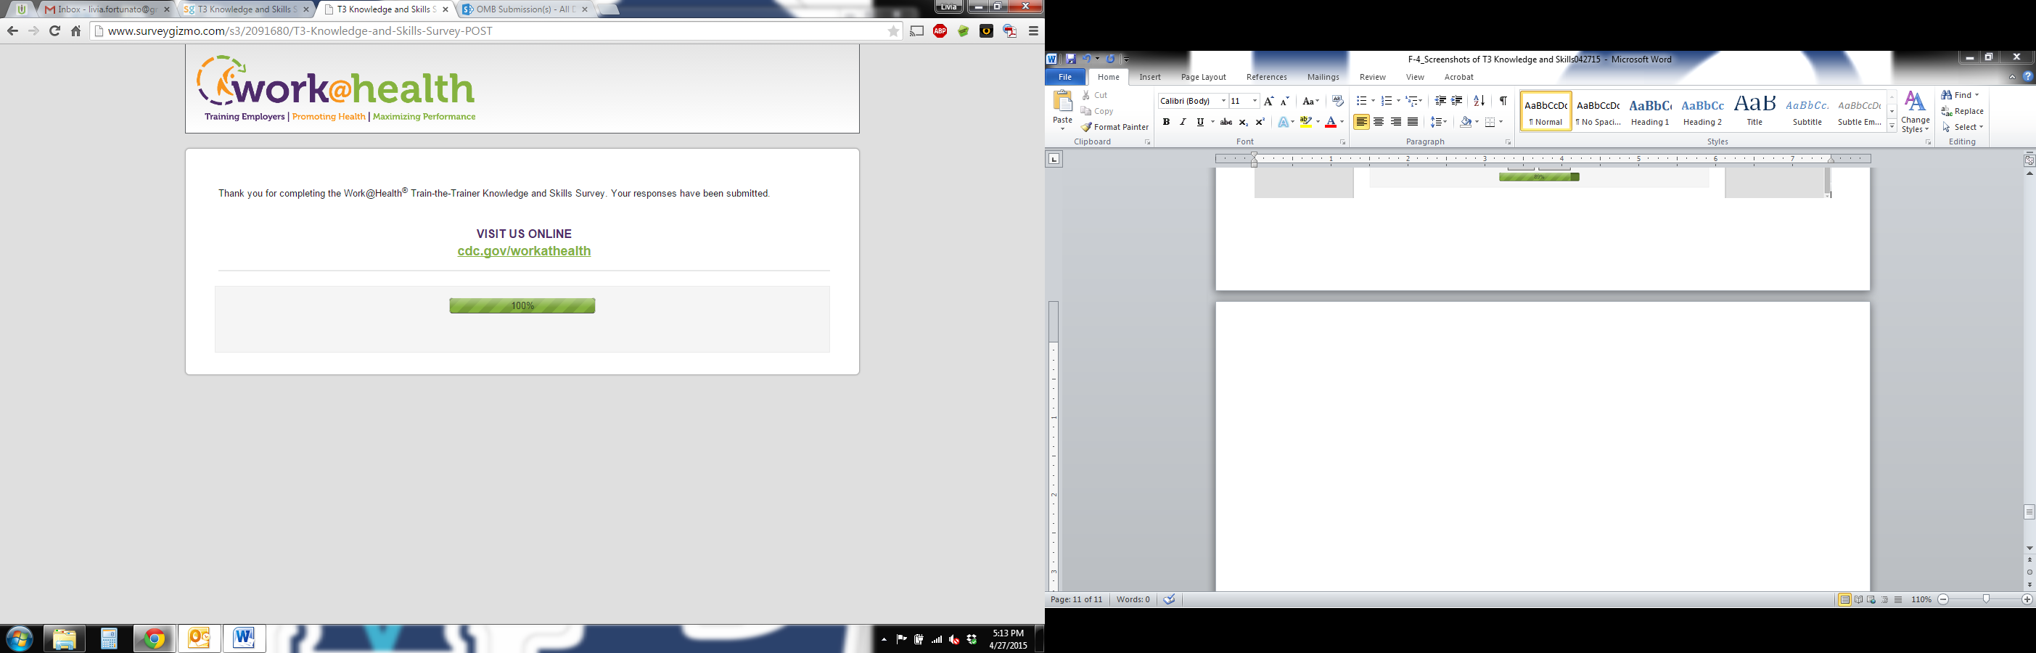
Task: Click Replace in the Editing group
Action: tap(1963, 111)
